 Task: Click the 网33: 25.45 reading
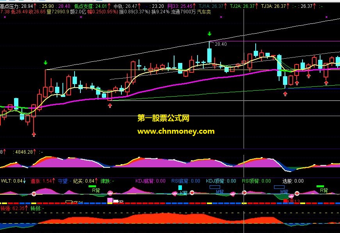coord(180,6)
